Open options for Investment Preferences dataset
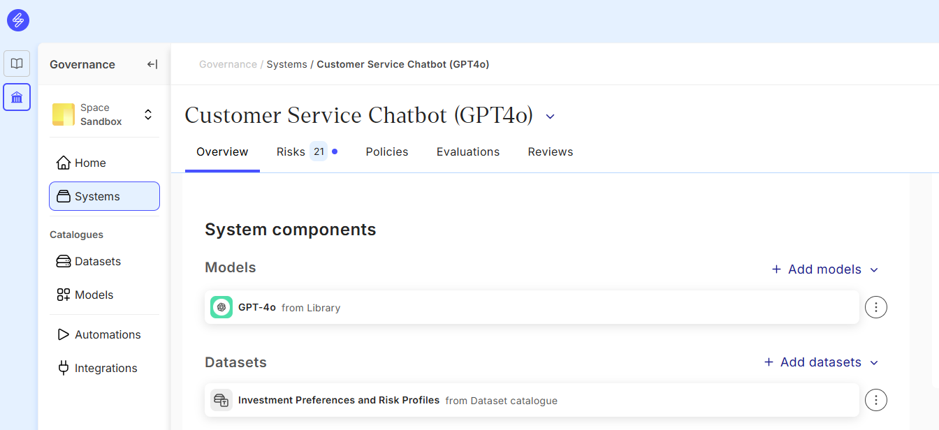Viewport: 939px width, 430px height. tap(876, 400)
